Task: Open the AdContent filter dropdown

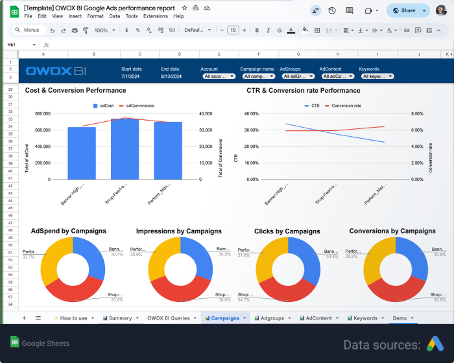Action: coord(338,76)
